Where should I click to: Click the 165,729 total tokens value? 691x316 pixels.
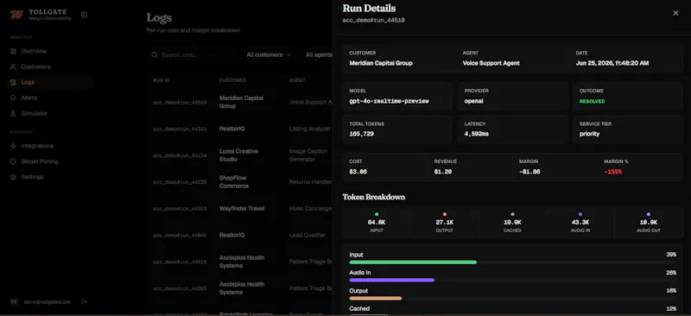[x=361, y=134]
